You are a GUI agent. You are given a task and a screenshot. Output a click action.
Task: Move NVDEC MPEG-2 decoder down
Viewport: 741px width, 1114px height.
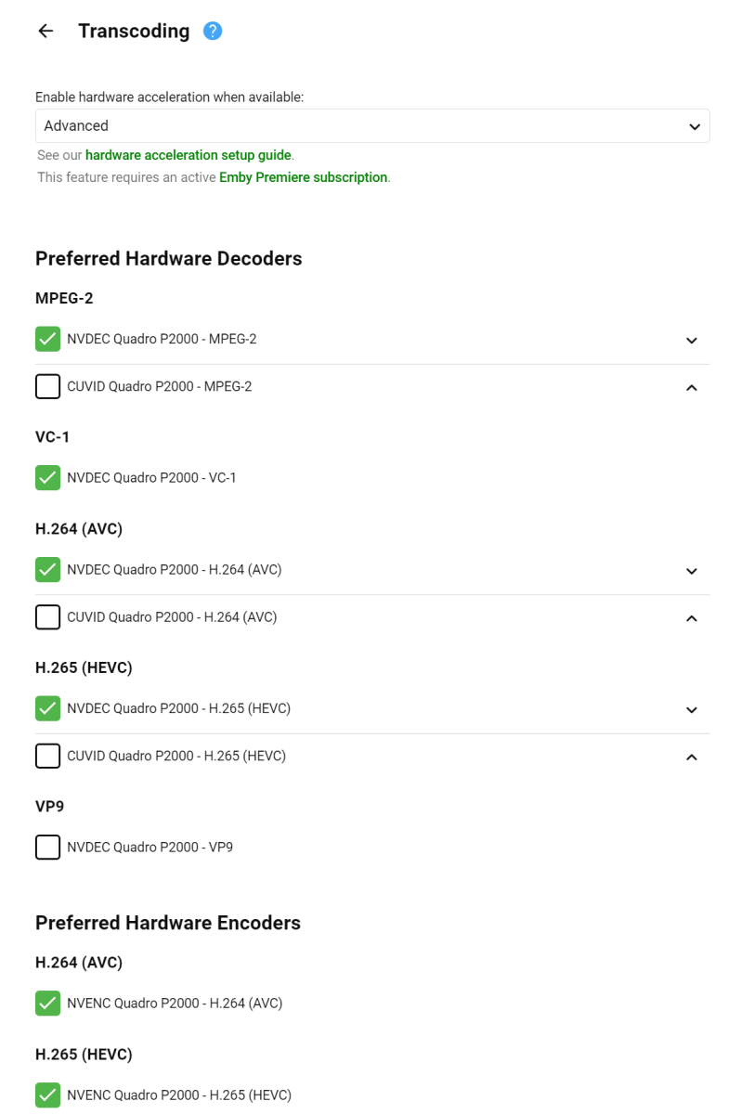tap(691, 341)
